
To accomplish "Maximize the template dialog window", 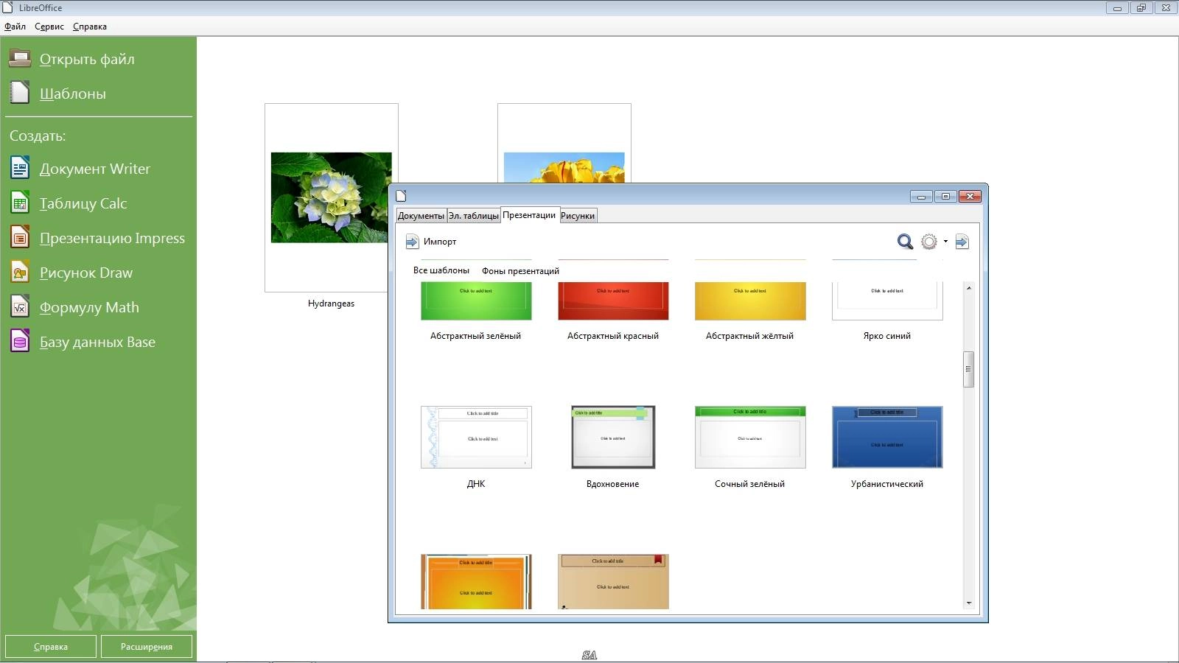I will (945, 196).
